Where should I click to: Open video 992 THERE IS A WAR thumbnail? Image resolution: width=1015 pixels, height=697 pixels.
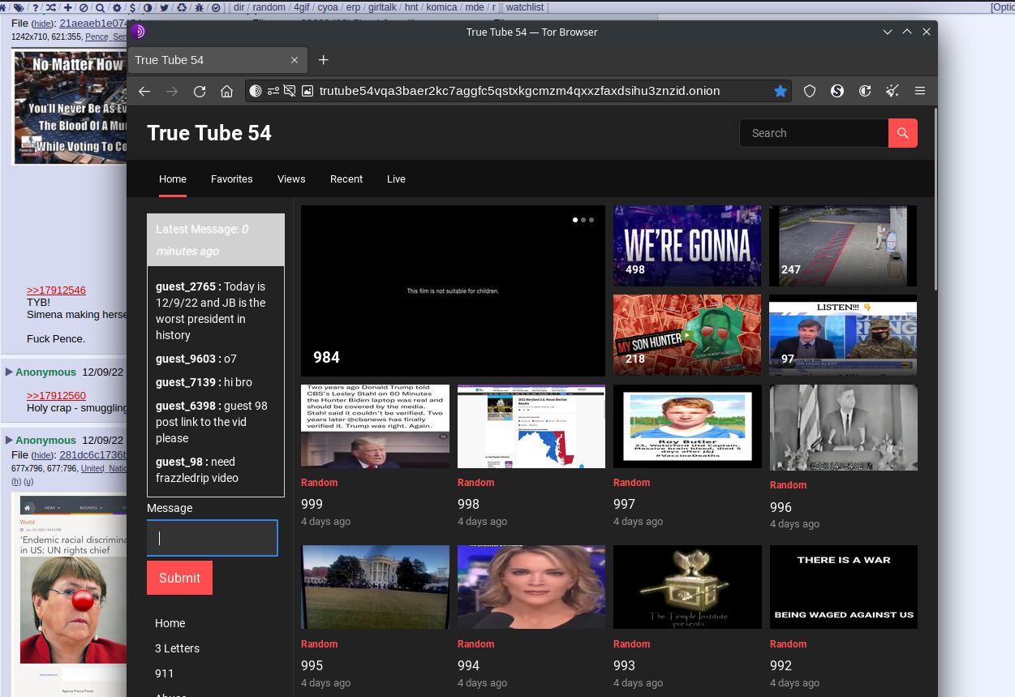[x=843, y=587]
